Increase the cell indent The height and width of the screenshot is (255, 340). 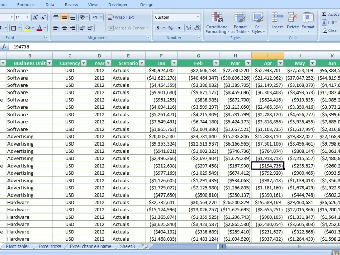click(91, 28)
